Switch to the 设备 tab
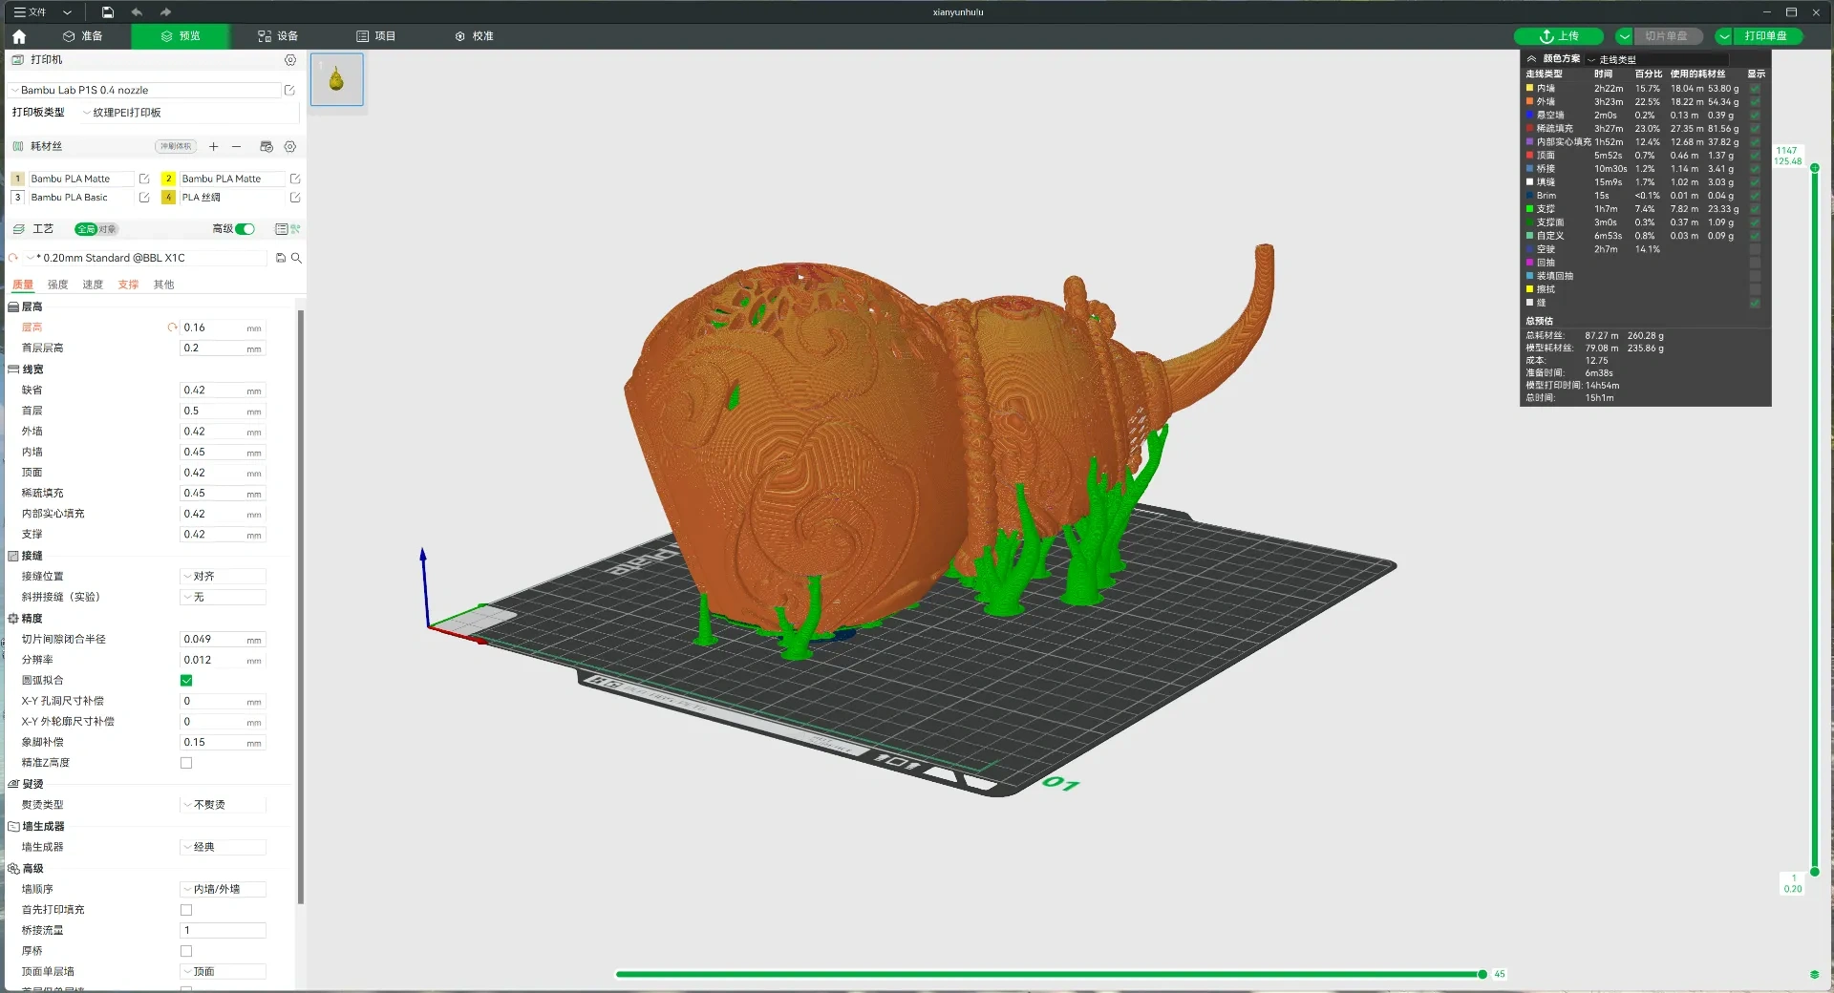 coord(278,36)
